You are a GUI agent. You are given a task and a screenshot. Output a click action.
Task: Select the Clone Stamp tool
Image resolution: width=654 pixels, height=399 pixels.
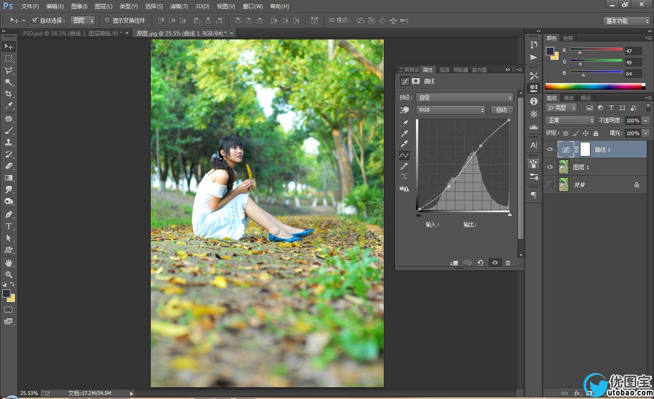pyautogui.click(x=9, y=142)
